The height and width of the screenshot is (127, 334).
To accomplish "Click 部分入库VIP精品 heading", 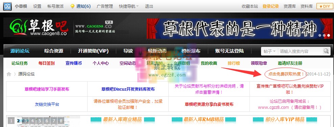I will point(285,119).
